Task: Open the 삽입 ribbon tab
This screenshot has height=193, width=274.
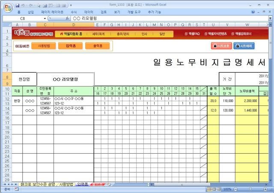Action: pos(31,12)
